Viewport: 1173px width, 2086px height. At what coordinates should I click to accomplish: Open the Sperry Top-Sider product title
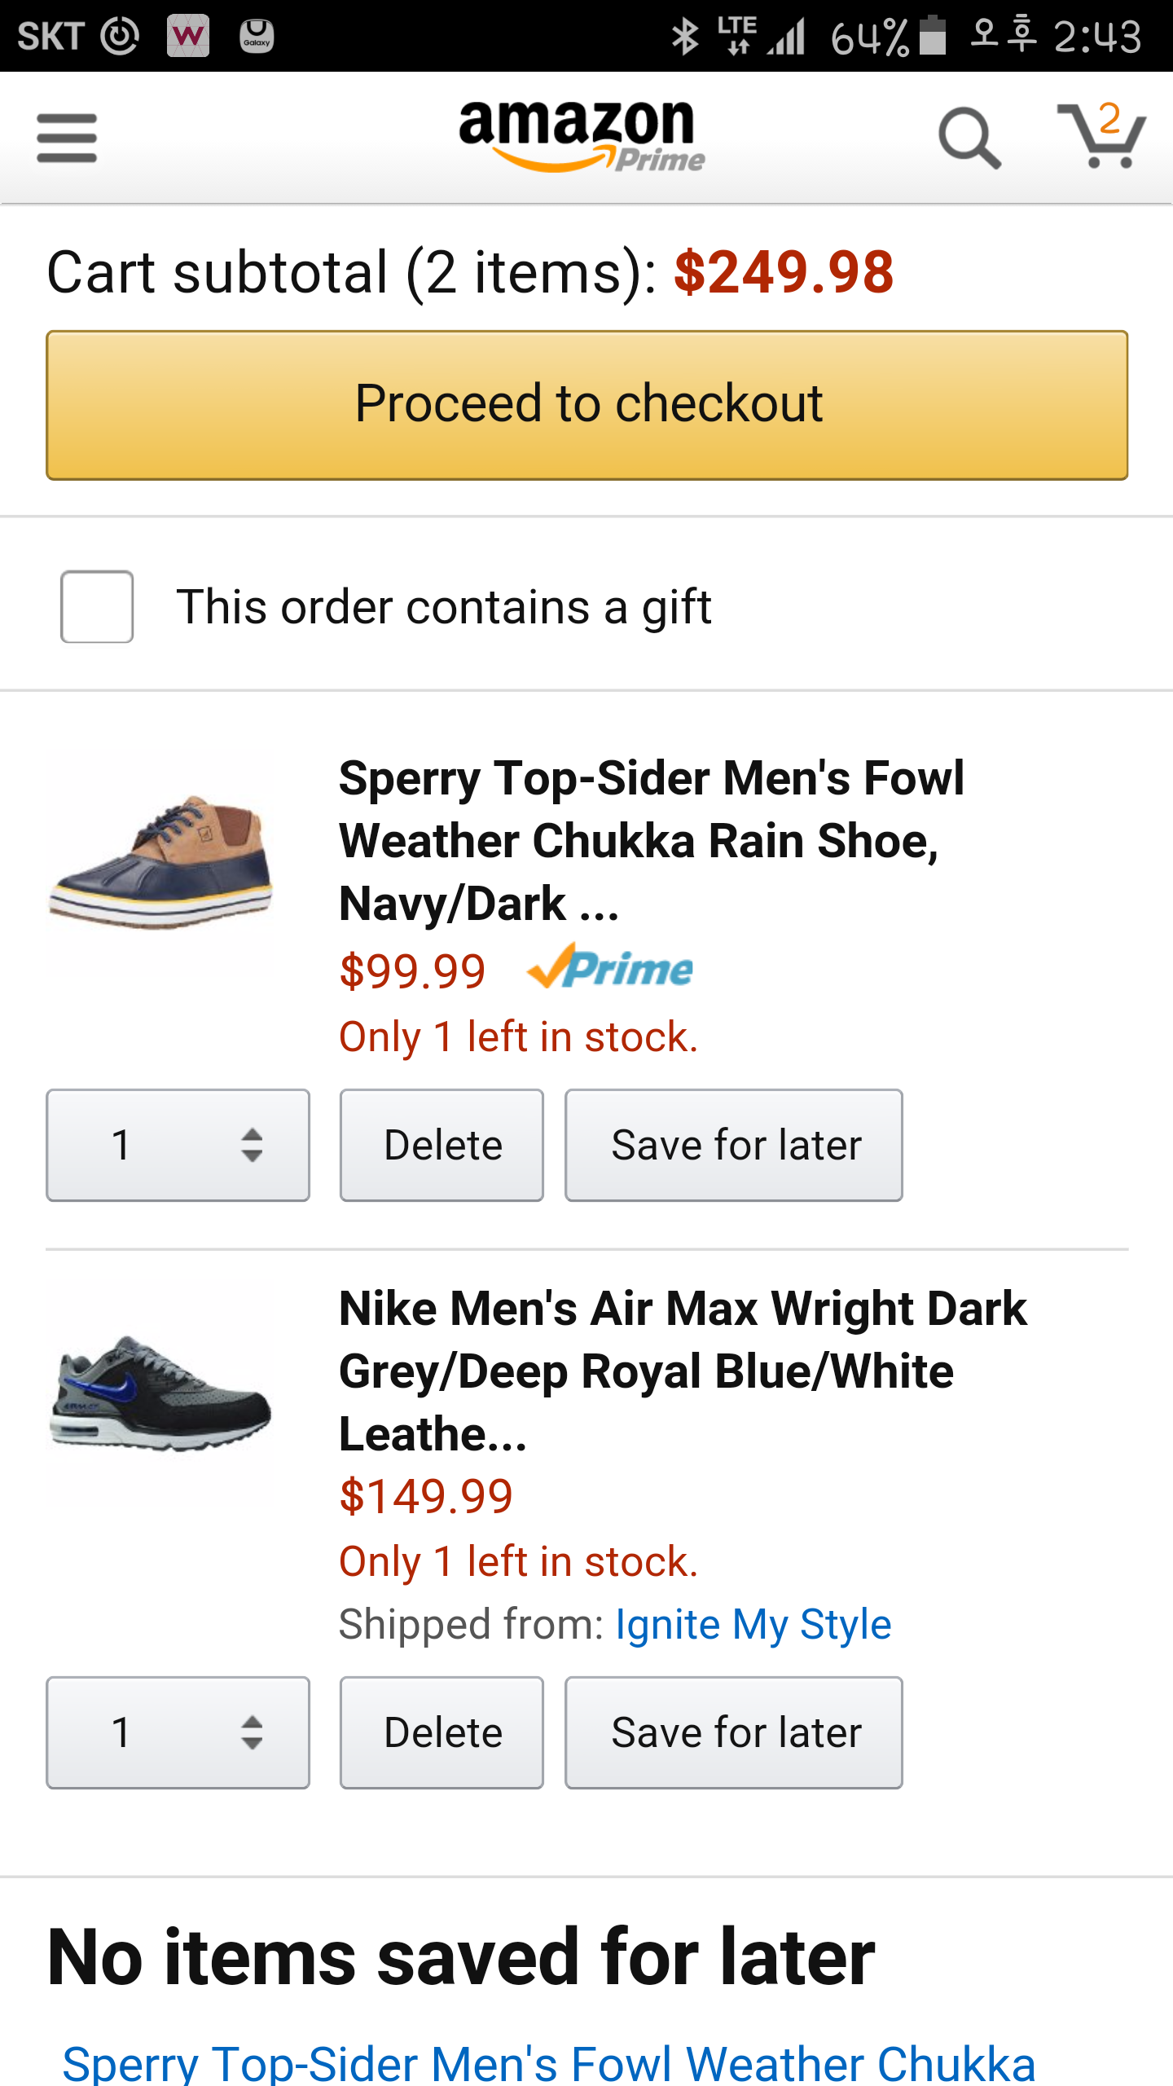coord(650,840)
